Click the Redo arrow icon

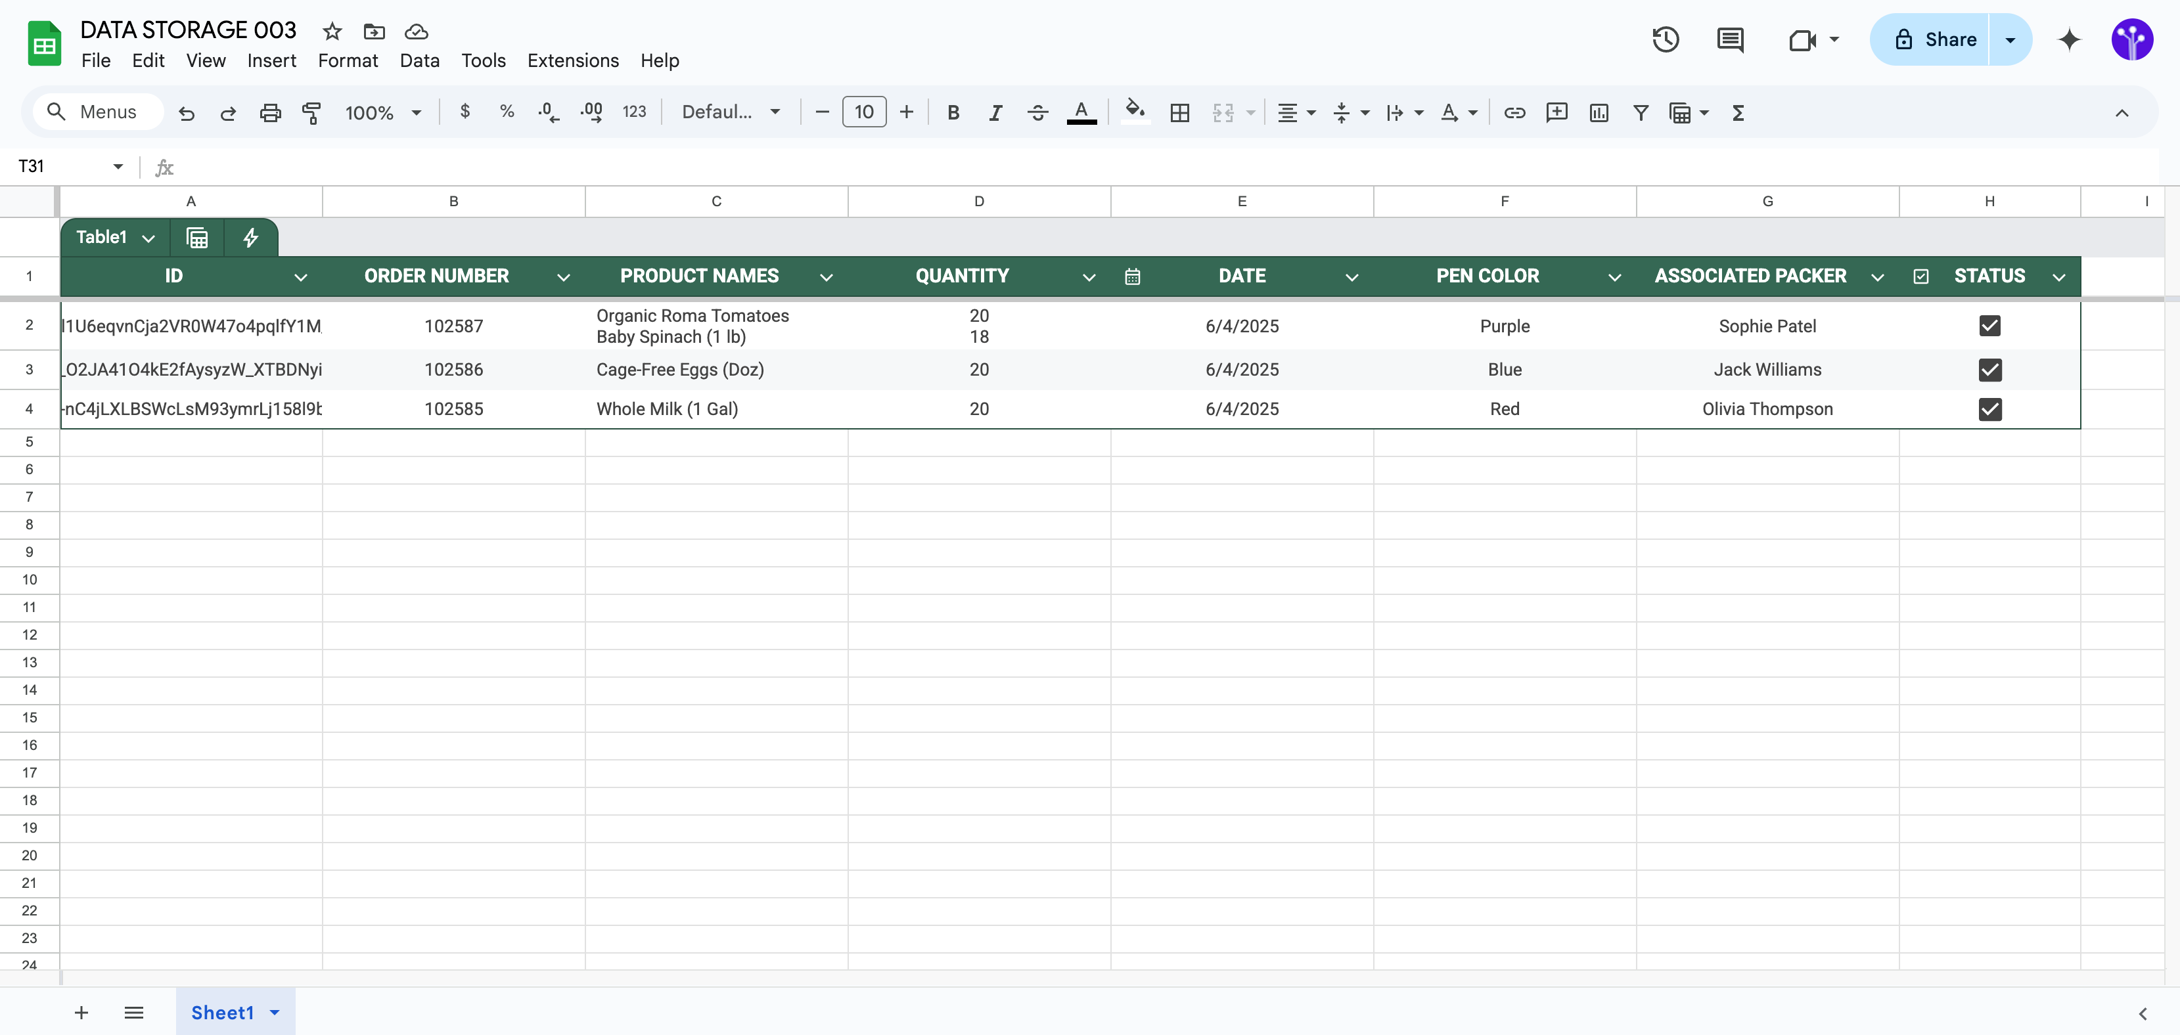[227, 112]
